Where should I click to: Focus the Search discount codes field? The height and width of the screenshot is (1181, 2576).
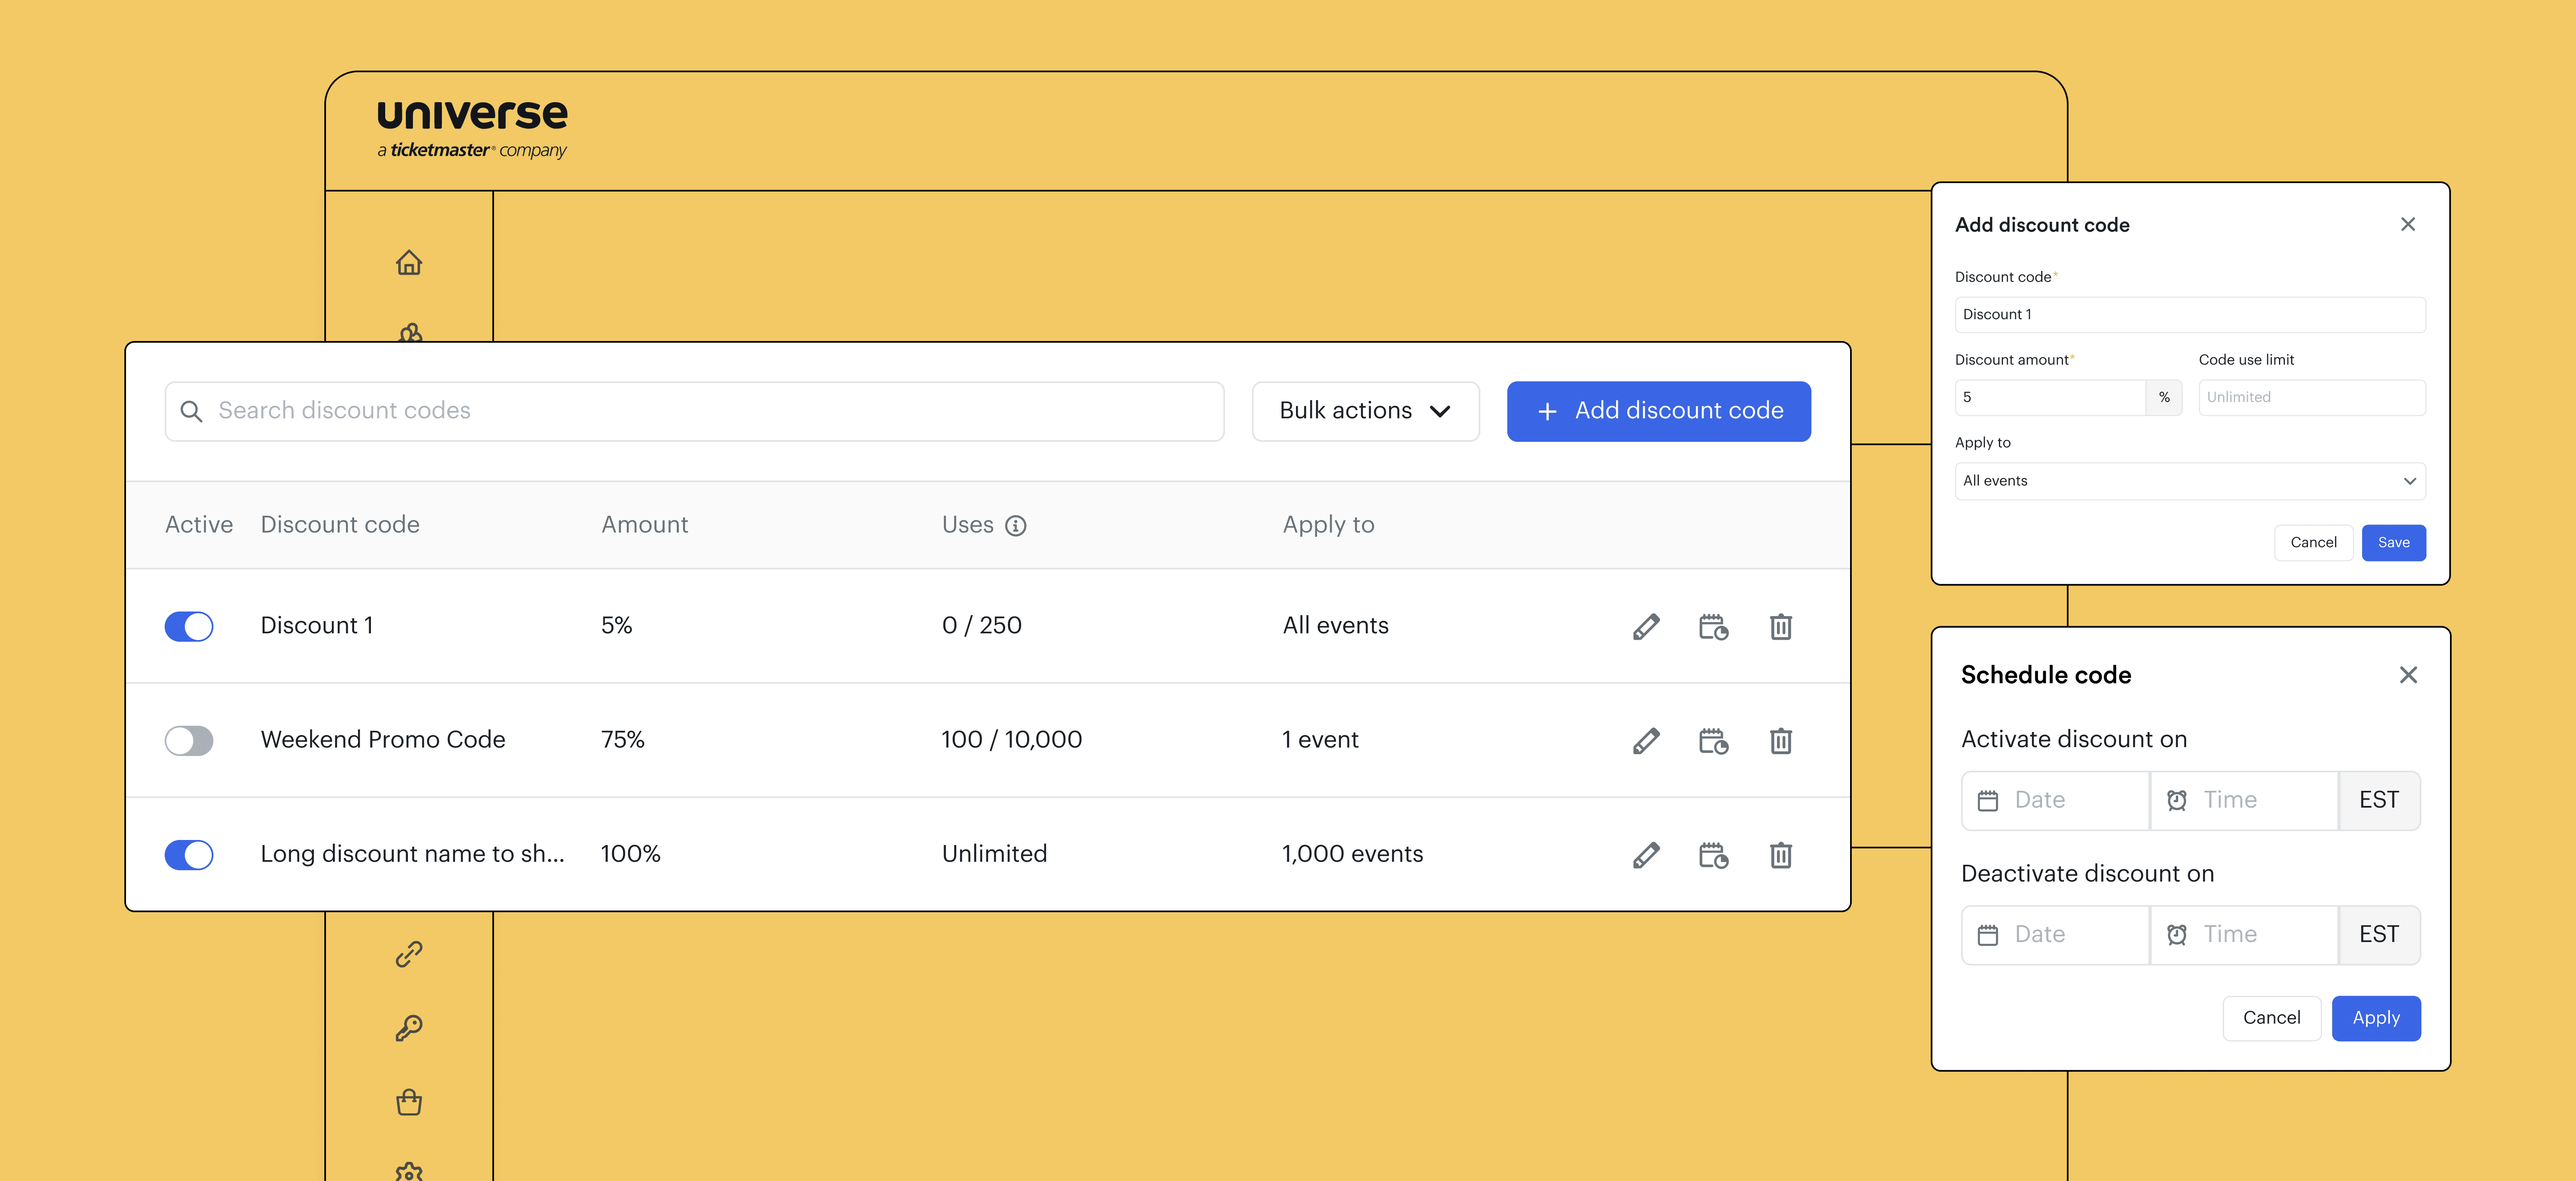694,411
